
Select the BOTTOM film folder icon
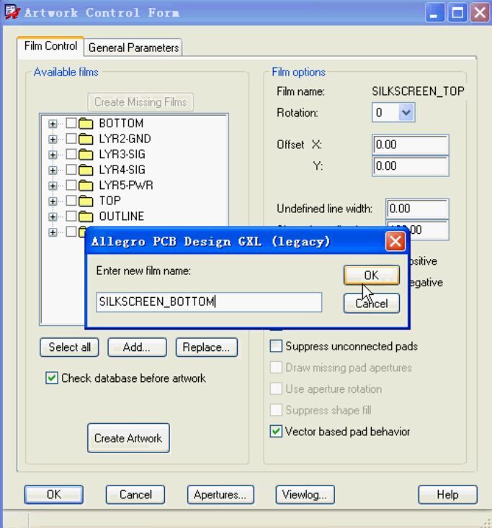point(86,124)
